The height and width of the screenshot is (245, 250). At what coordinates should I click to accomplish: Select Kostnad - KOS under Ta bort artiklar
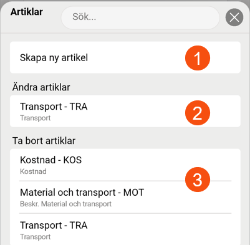[125, 165]
